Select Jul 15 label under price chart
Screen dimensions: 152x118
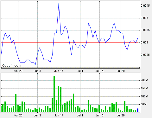99,71
